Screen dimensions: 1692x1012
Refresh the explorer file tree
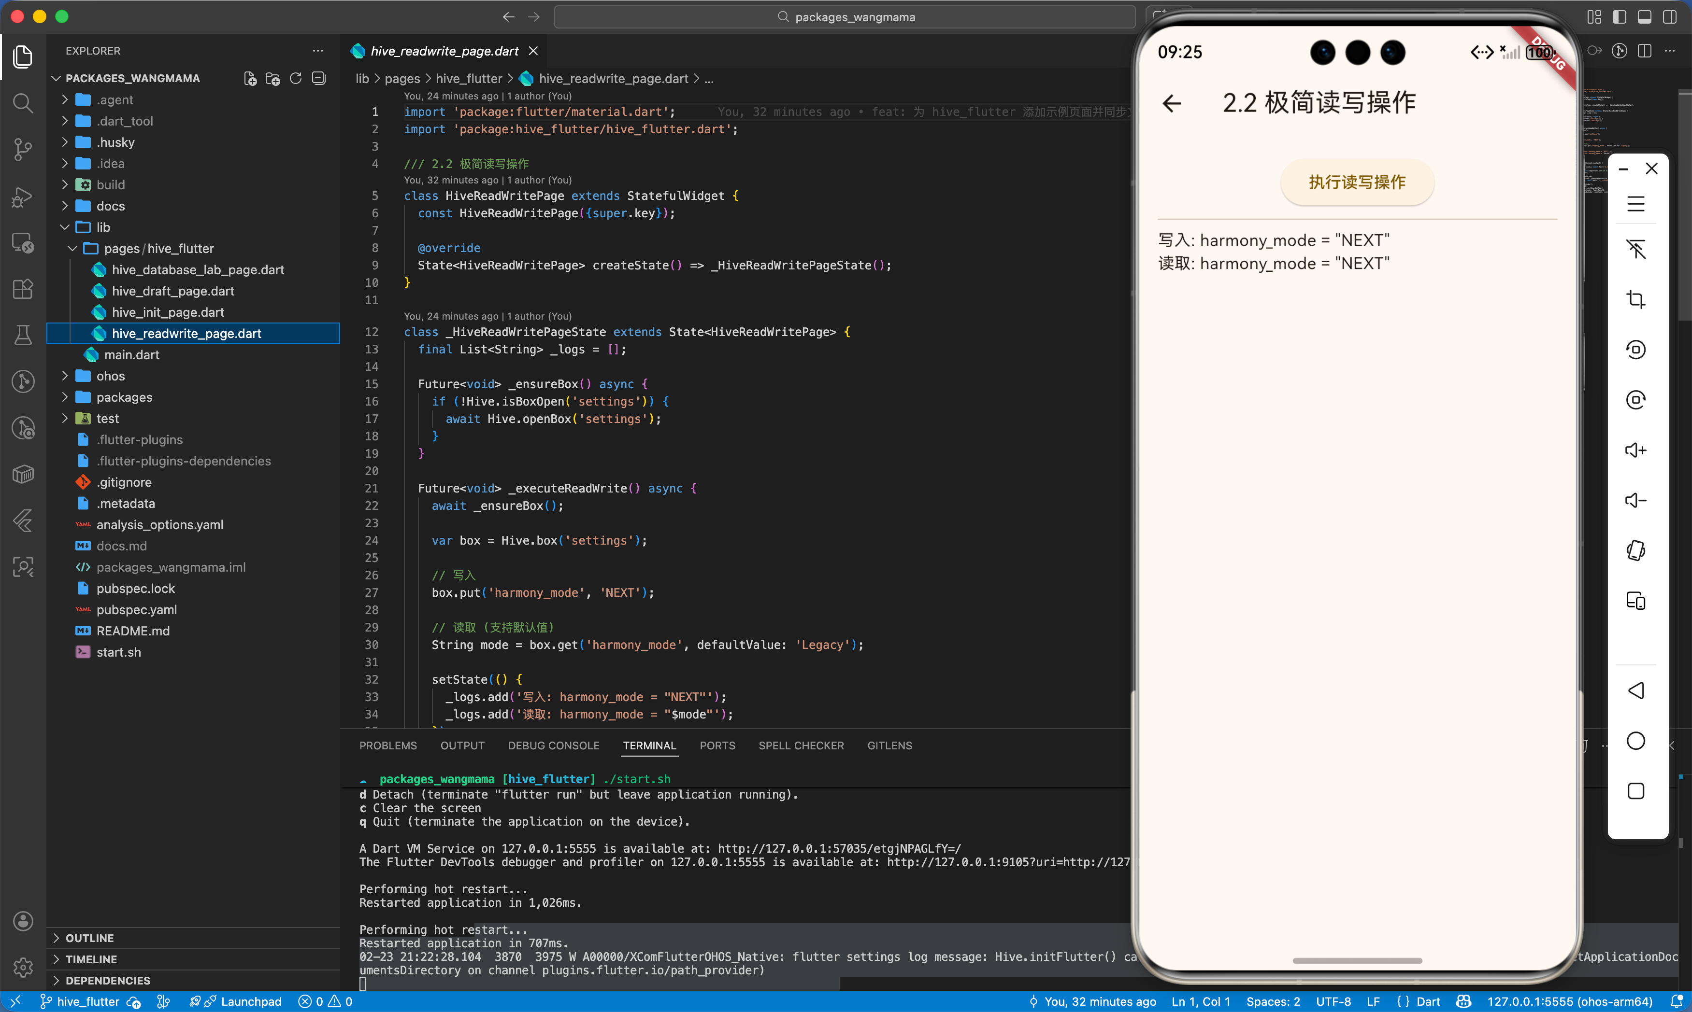pos(295,78)
